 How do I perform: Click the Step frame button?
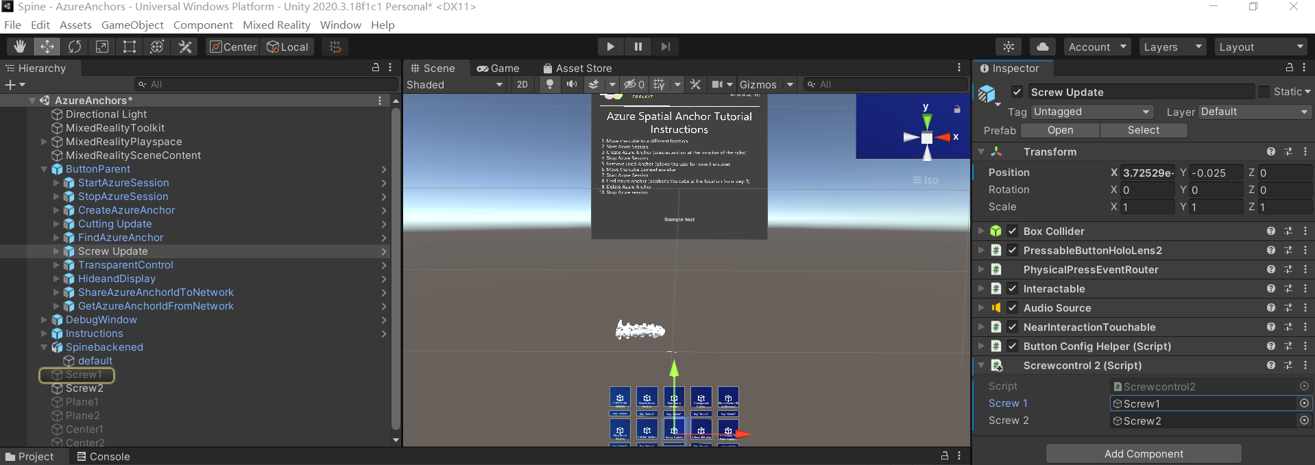(x=665, y=47)
